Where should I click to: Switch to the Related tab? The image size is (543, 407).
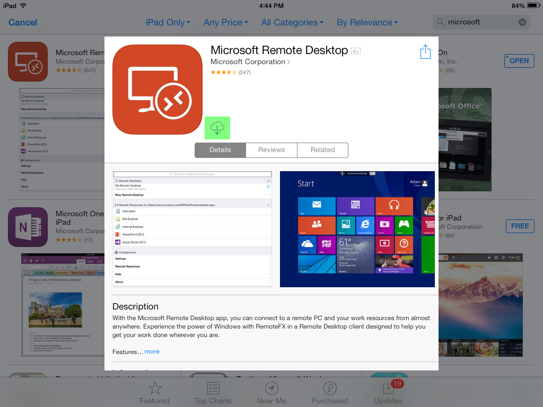tap(322, 150)
